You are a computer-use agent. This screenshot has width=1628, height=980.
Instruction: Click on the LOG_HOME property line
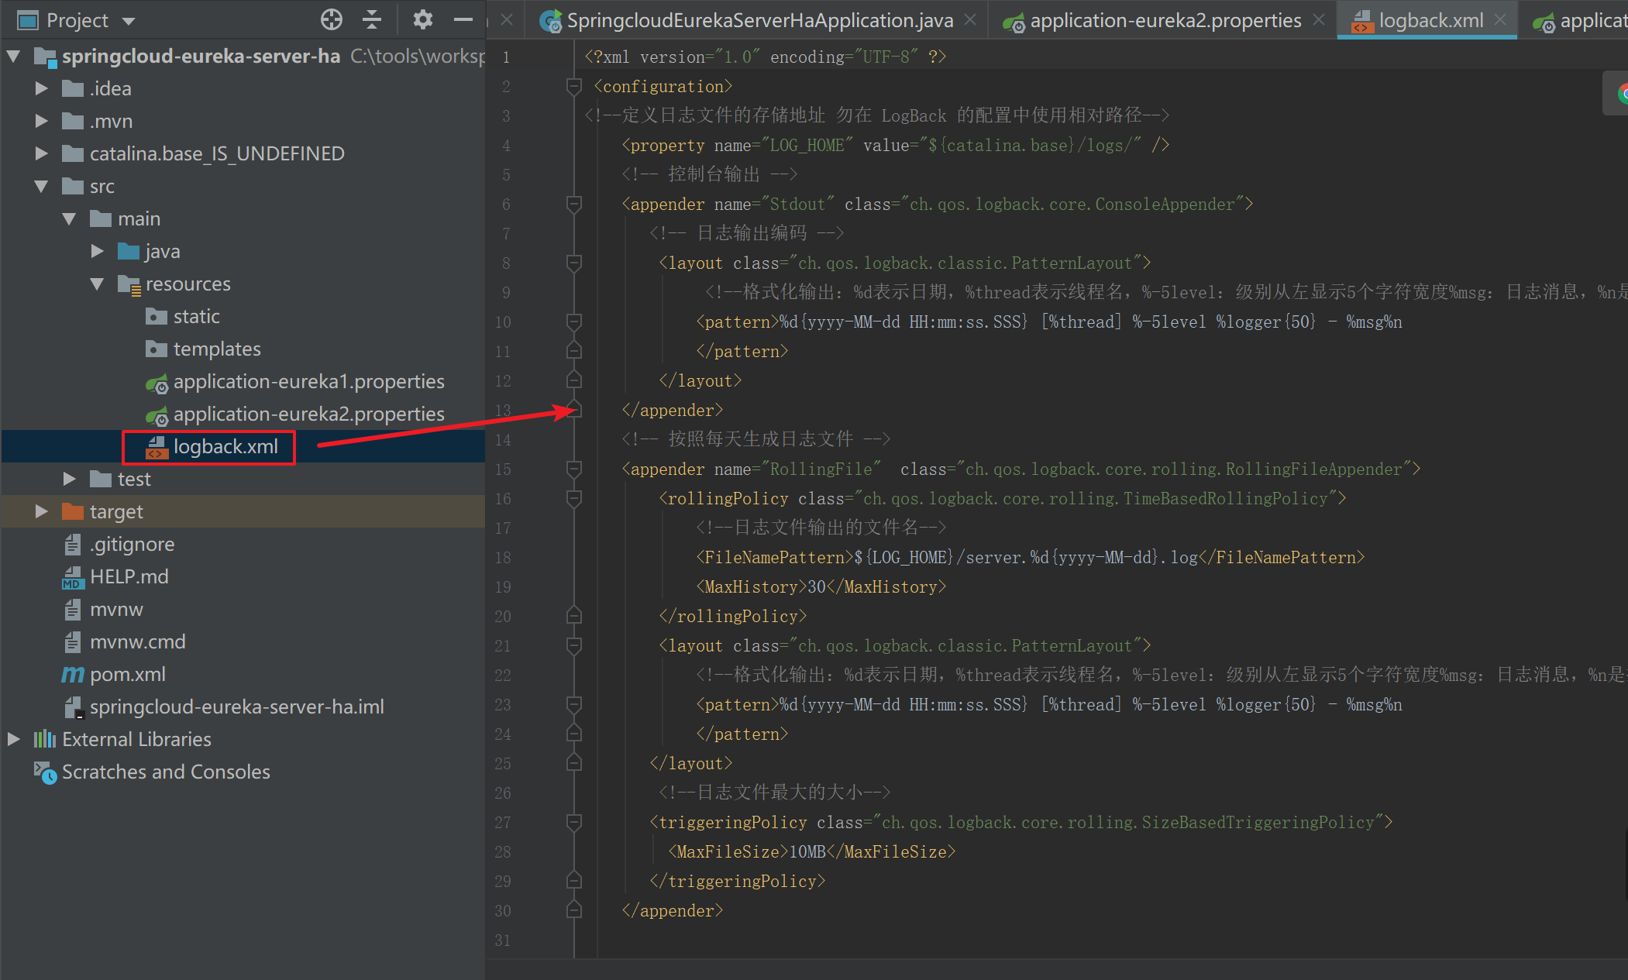[x=895, y=145]
